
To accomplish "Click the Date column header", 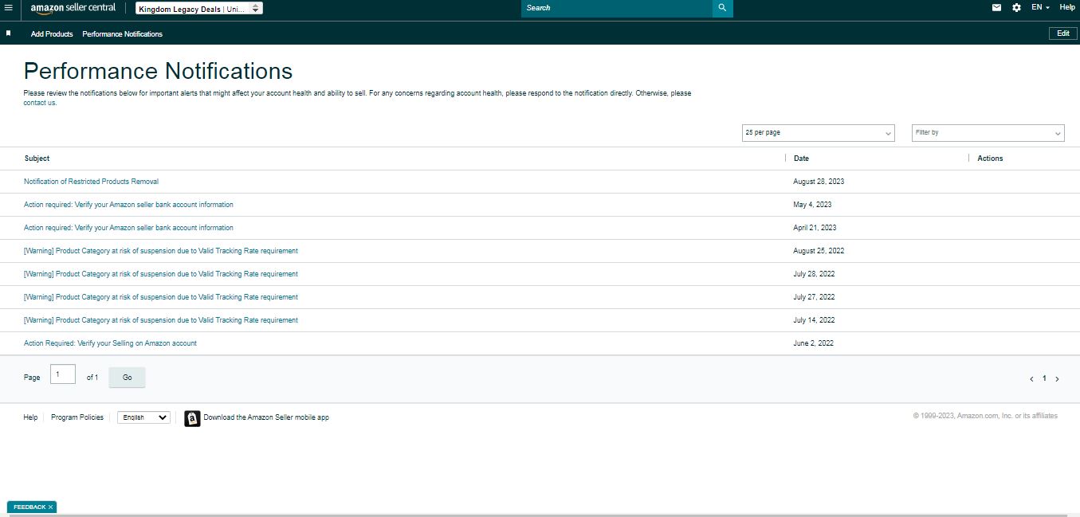I will [x=801, y=159].
